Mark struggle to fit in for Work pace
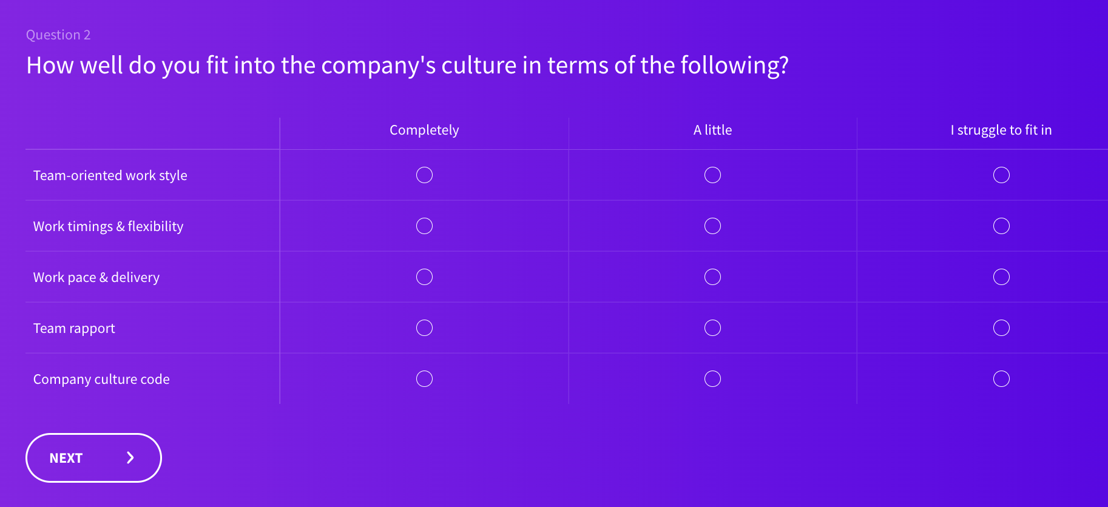 click(x=1001, y=277)
